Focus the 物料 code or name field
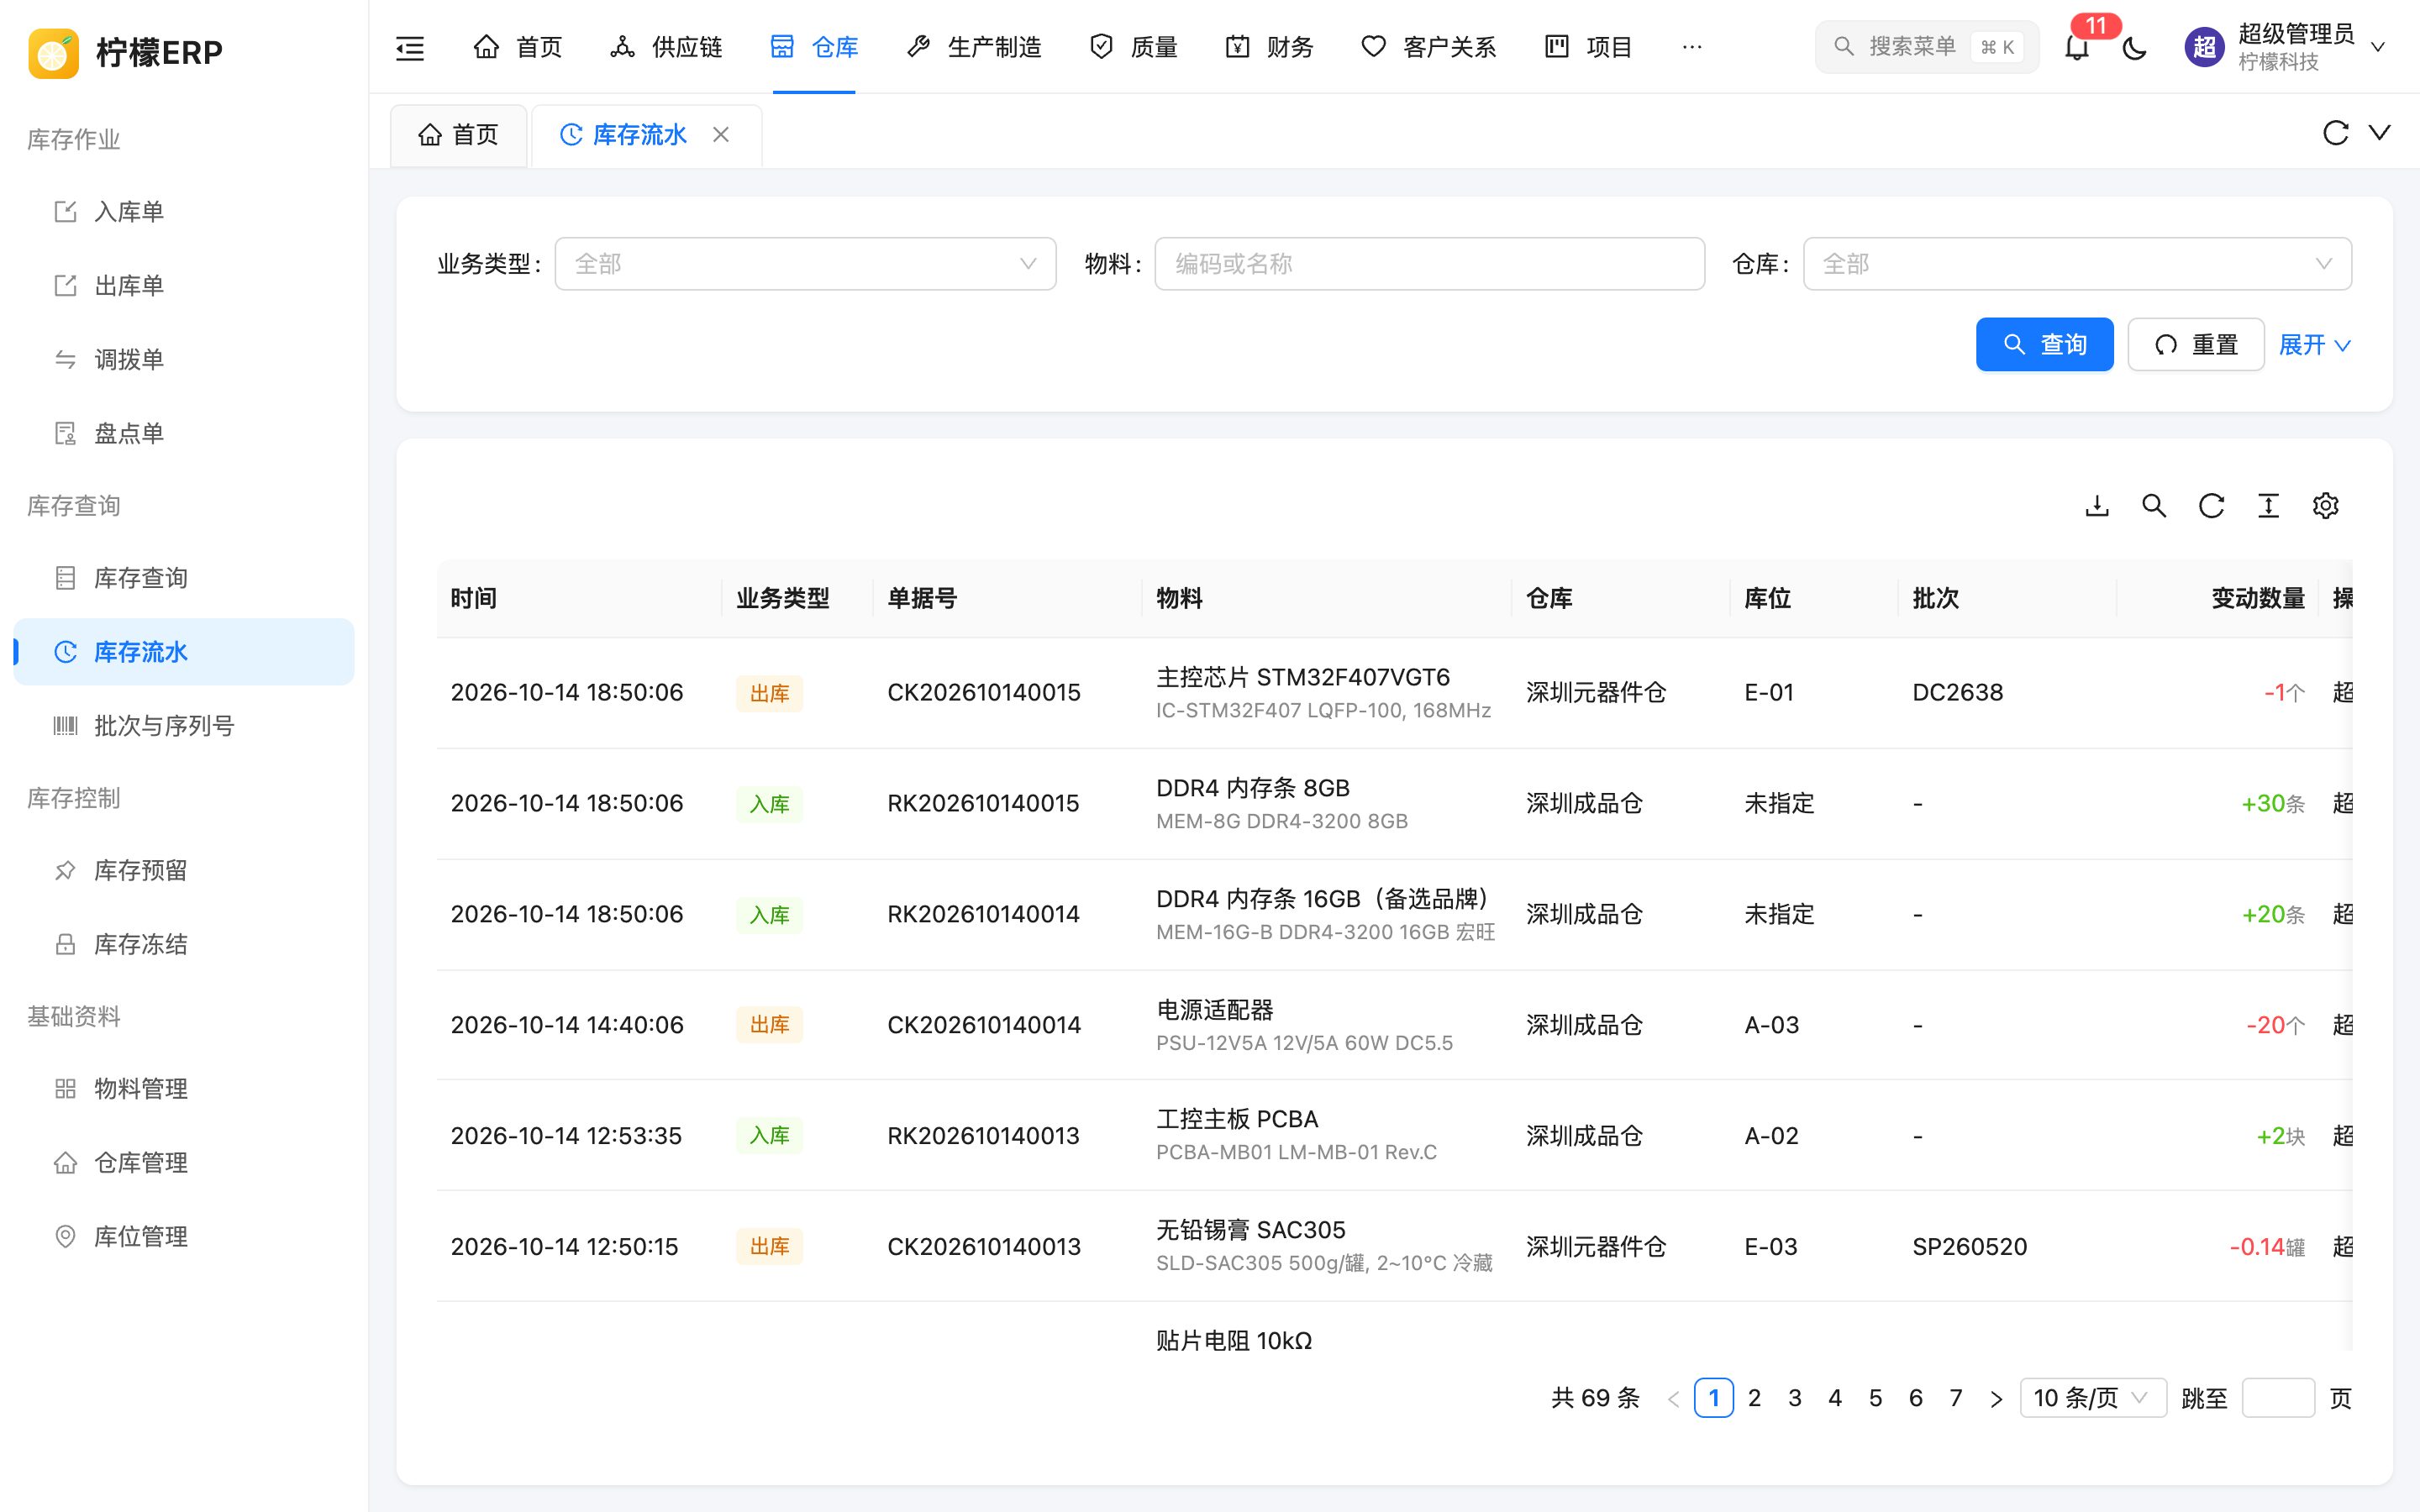Image resolution: width=2420 pixels, height=1512 pixels. tap(1429, 264)
